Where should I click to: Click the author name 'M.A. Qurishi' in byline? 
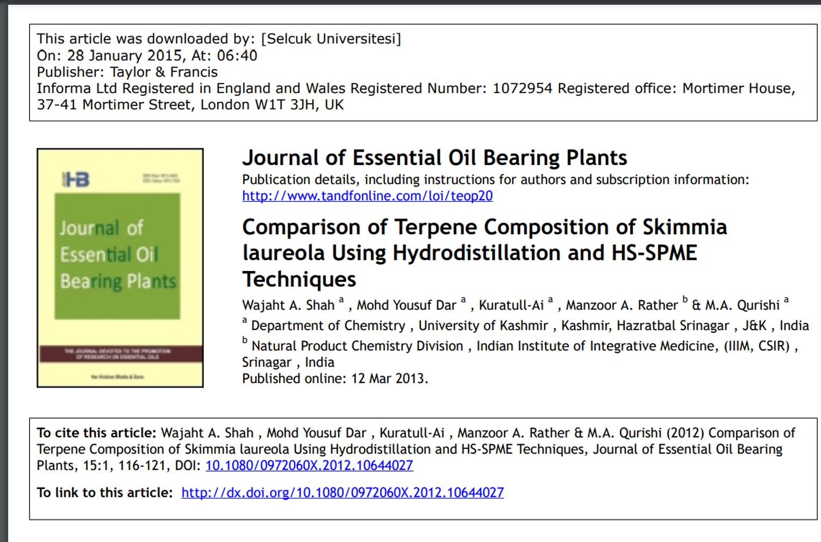click(742, 305)
